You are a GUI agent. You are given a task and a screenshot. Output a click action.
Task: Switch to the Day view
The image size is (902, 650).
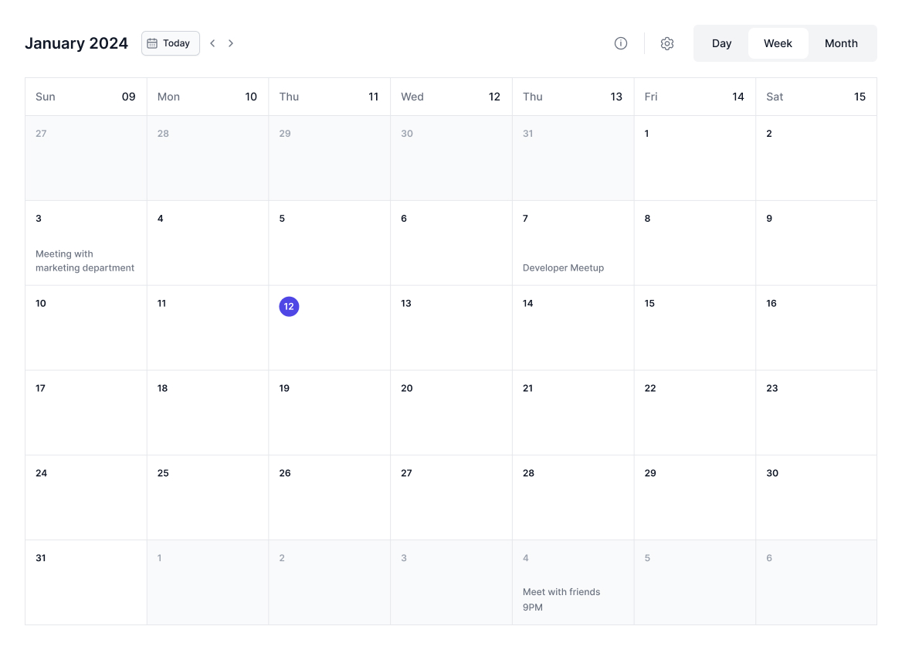tap(721, 43)
